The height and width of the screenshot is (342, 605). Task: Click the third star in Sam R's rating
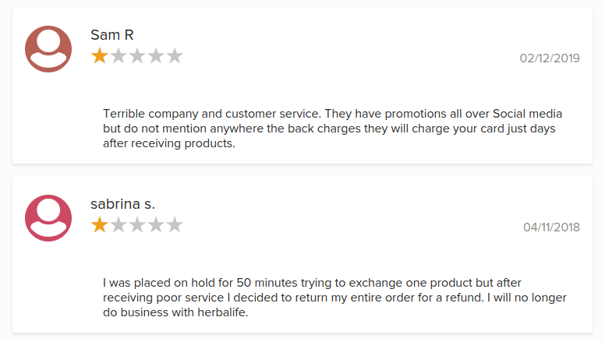[x=137, y=56]
